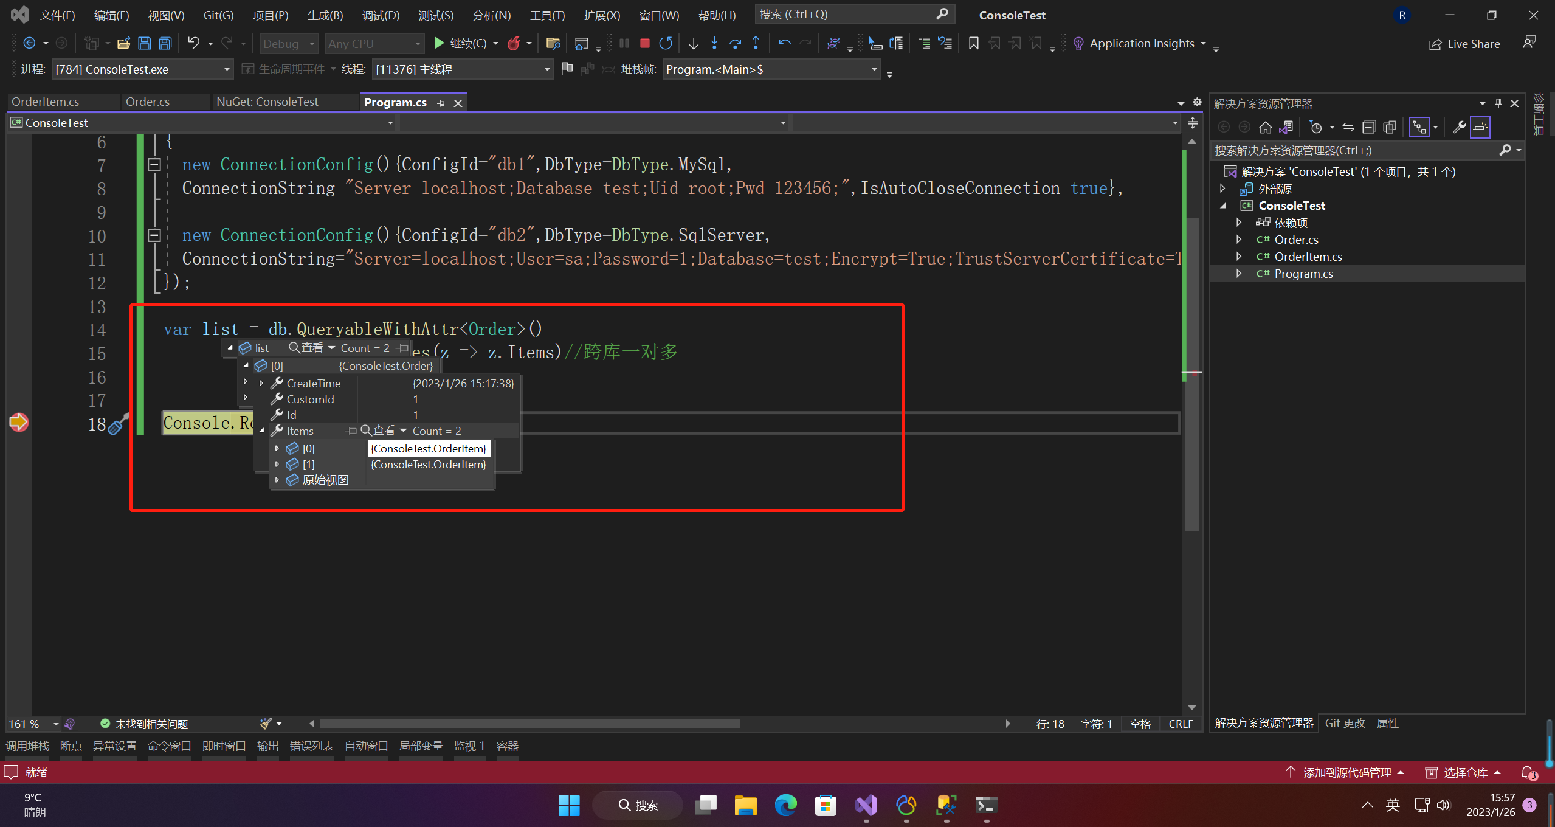
Task: Step Out using the toolbar icon
Action: click(756, 43)
